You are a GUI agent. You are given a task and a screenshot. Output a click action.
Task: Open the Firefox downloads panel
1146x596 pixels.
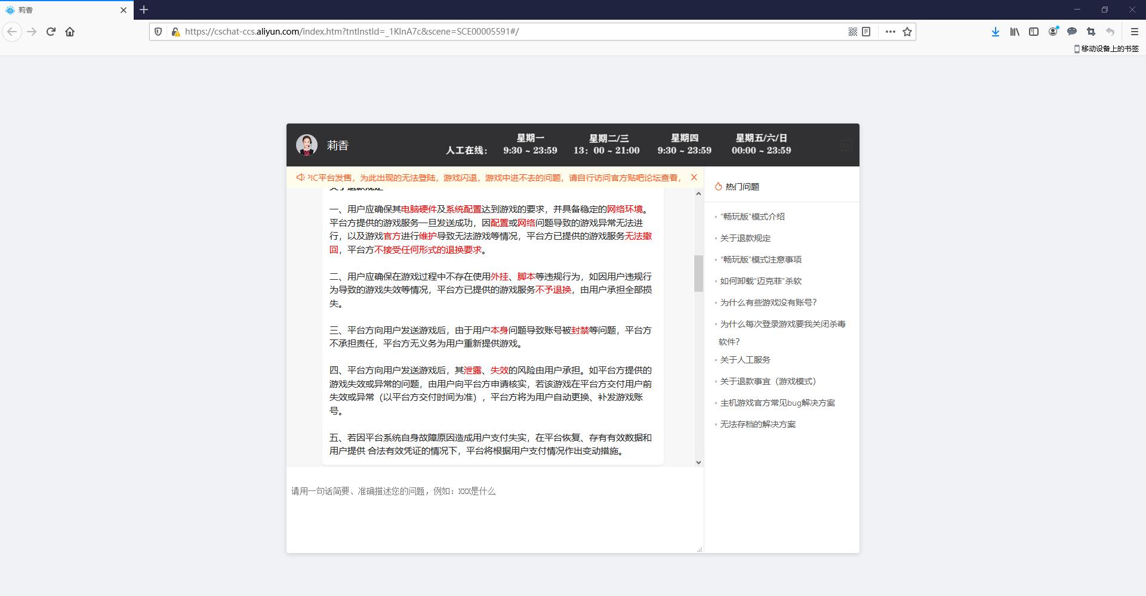(x=995, y=32)
